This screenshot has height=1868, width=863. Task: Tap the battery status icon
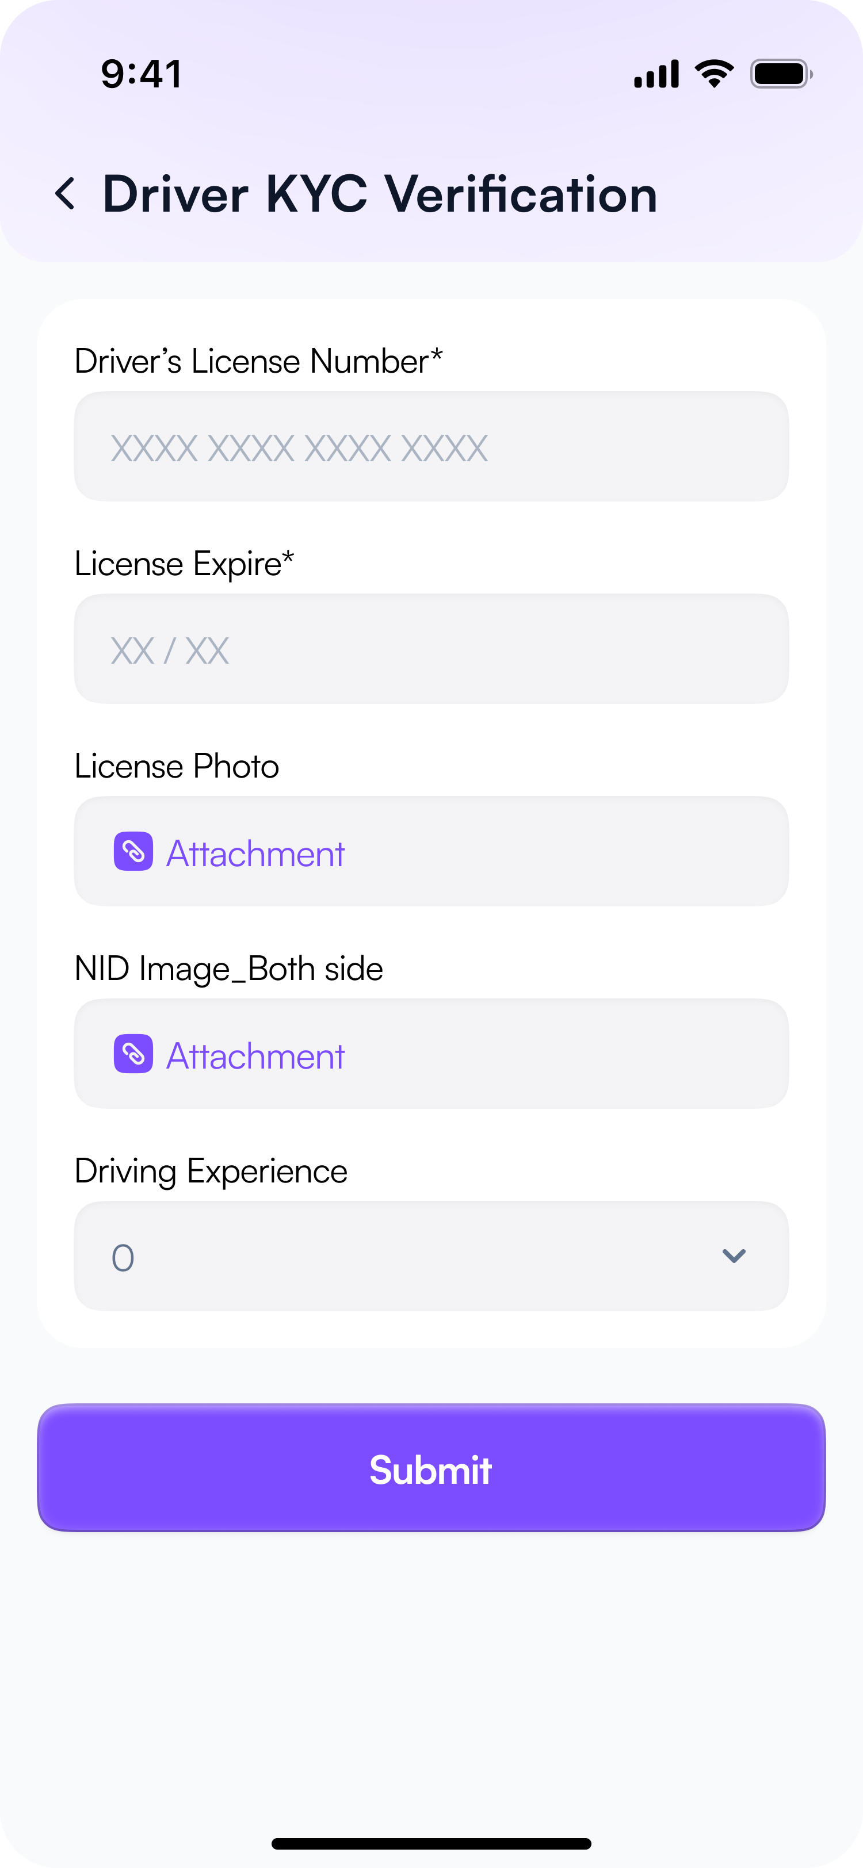pos(780,74)
